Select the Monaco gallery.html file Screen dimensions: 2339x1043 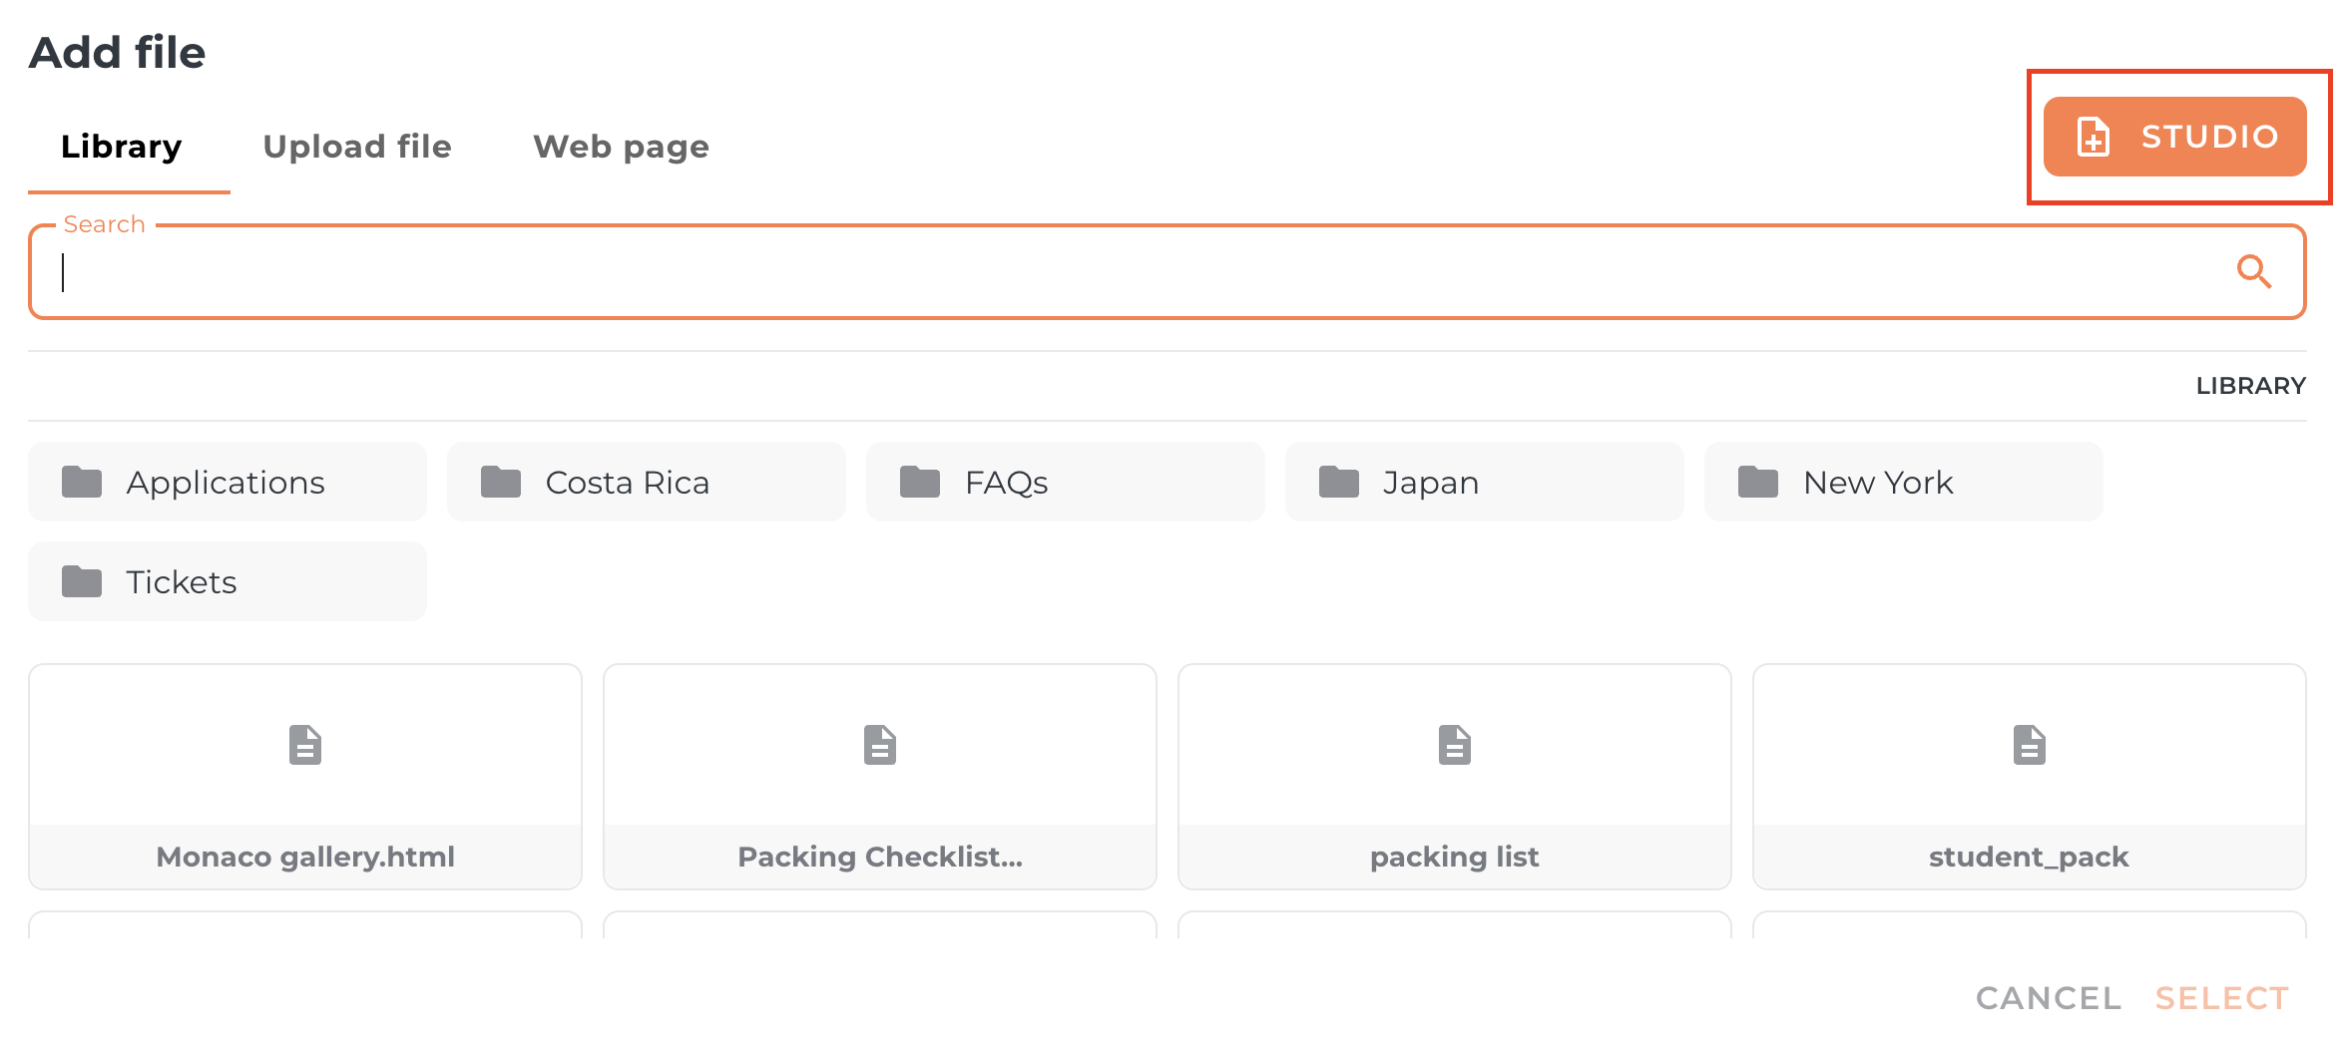(x=305, y=776)
